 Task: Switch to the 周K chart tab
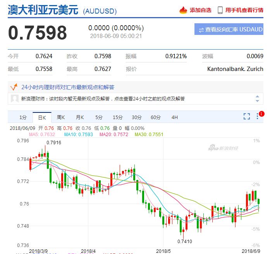pos(61,117)
